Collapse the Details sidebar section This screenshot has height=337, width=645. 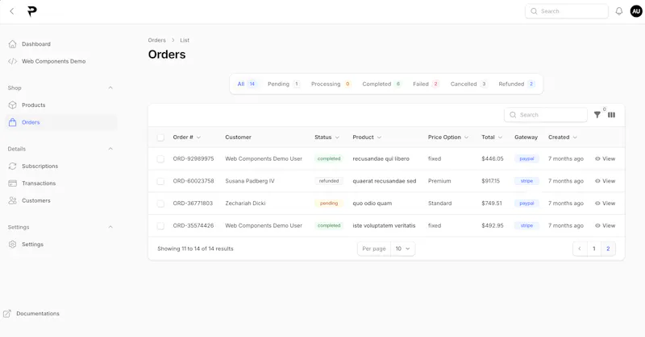click(x=110, y=149)
